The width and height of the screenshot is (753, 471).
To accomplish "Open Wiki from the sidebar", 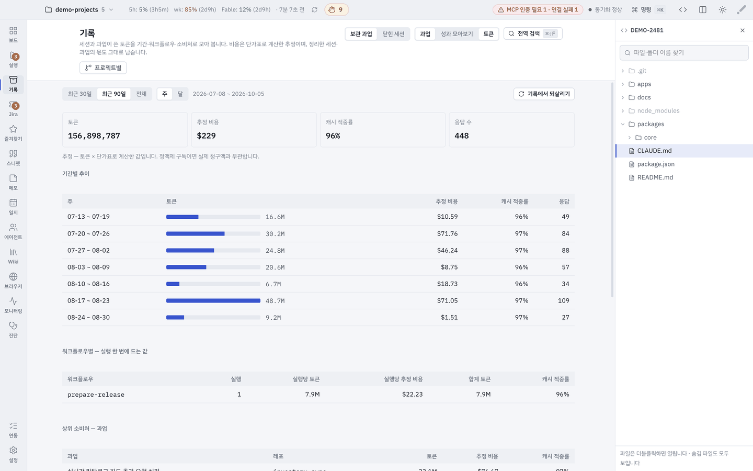I will tap(13, 256).
